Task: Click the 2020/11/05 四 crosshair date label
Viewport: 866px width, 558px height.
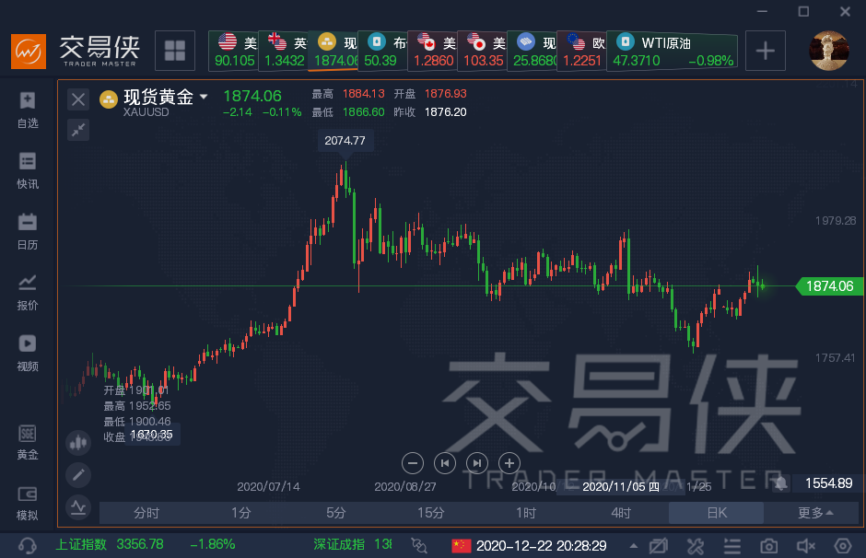Action: pyautogui.click(x=621, y=486)
